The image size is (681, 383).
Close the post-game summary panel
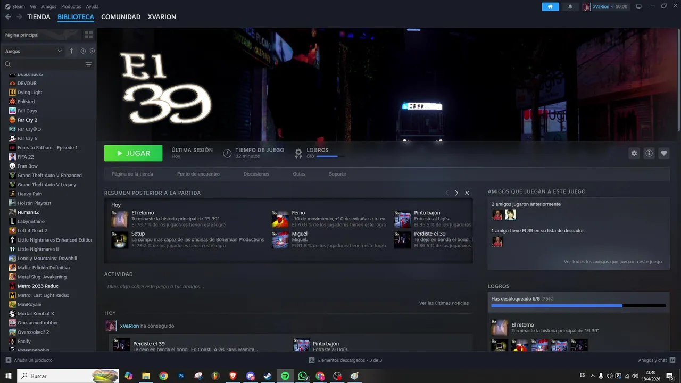pos(467,193)
